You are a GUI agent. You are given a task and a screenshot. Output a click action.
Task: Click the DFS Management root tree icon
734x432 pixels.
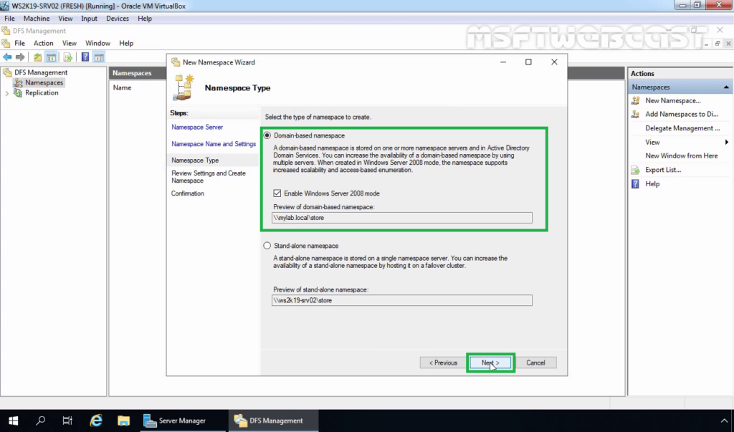coord(7,72)
